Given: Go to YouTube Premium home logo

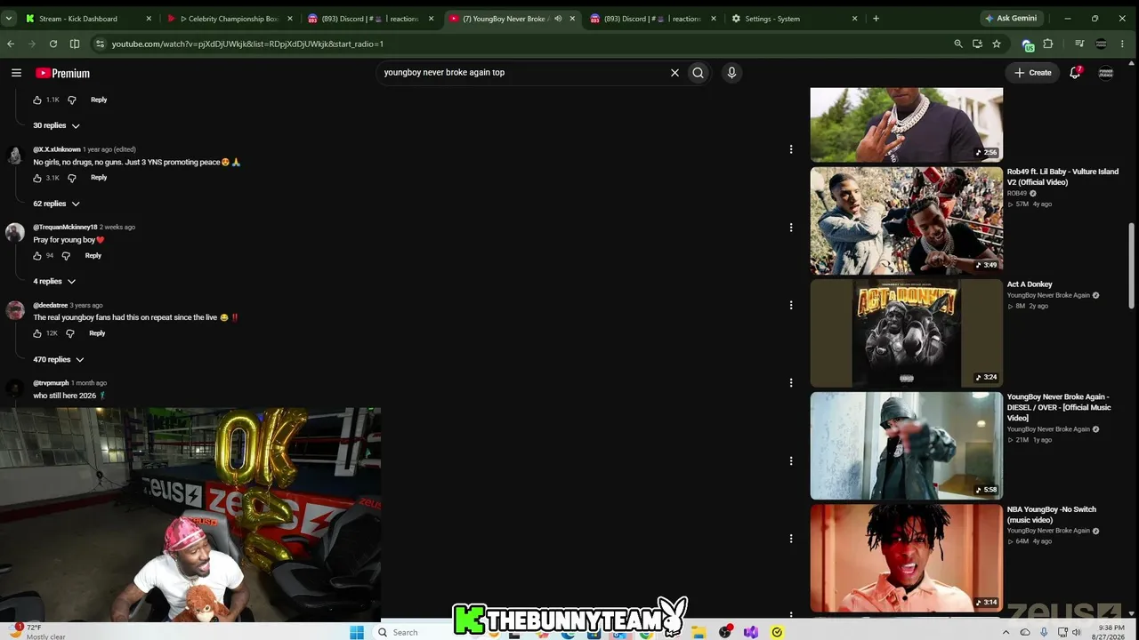Looking at the screenshot, I should coord(62,73).
